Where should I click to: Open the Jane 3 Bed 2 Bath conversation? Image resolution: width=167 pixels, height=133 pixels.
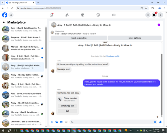click(x=22, y=30)
